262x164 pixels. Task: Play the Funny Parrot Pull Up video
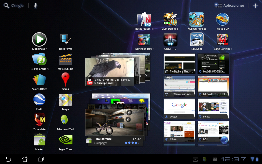click(x=110, y=72)
